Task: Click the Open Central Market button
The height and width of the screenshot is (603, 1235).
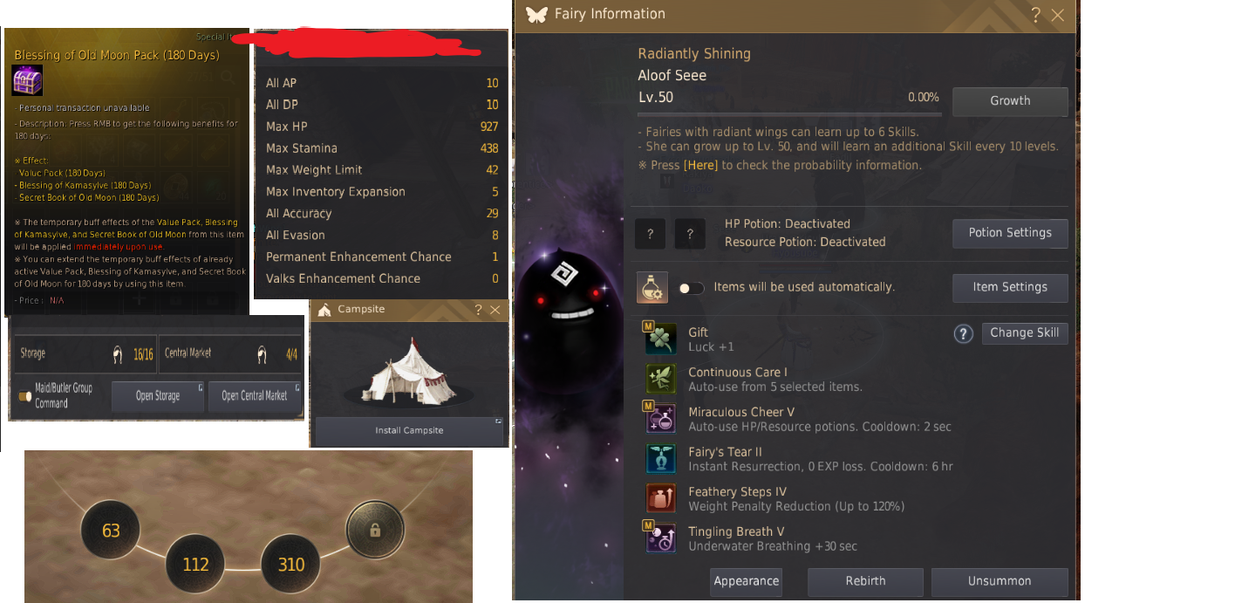Action: click(x=255, y=396)
